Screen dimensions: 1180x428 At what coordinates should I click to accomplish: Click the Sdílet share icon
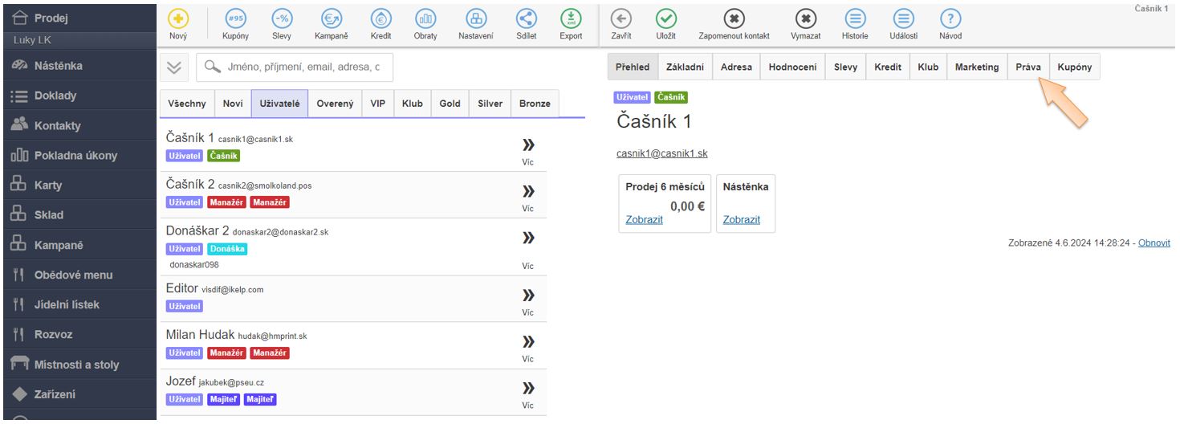[527, 19]
